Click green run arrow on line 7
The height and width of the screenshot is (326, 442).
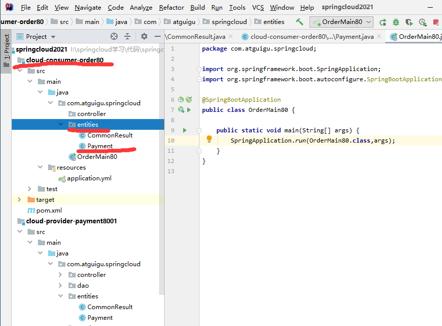click(x=189, y=110)
